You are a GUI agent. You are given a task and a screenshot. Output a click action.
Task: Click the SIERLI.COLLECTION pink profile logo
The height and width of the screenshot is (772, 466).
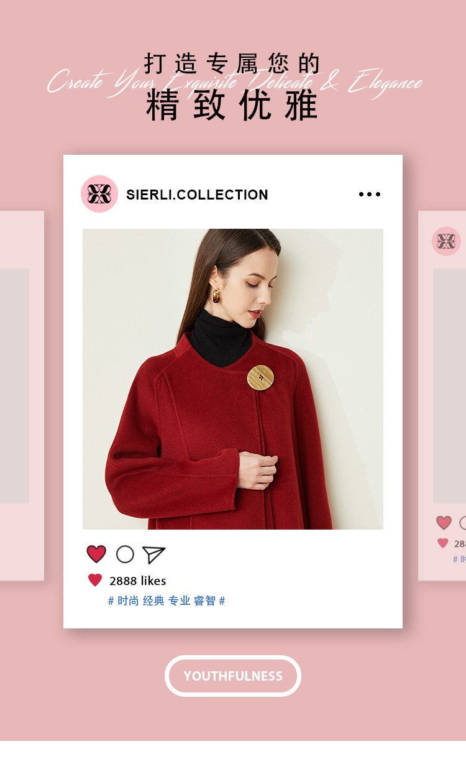tap(99, 194)
